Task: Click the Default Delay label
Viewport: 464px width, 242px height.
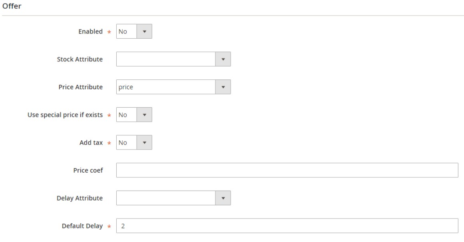Action: pos(82,226)
